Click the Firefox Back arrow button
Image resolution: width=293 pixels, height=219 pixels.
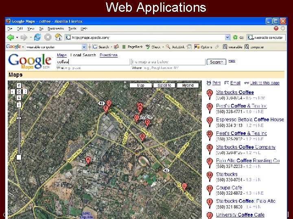tap(11, 37)
